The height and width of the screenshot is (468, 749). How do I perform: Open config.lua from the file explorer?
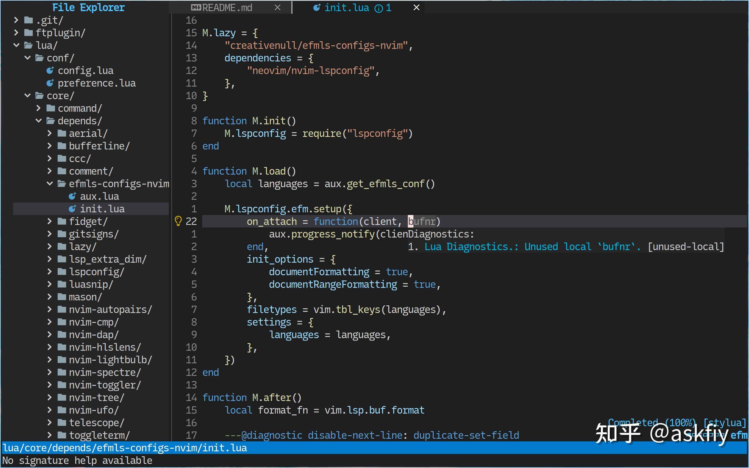click(85, 70)
